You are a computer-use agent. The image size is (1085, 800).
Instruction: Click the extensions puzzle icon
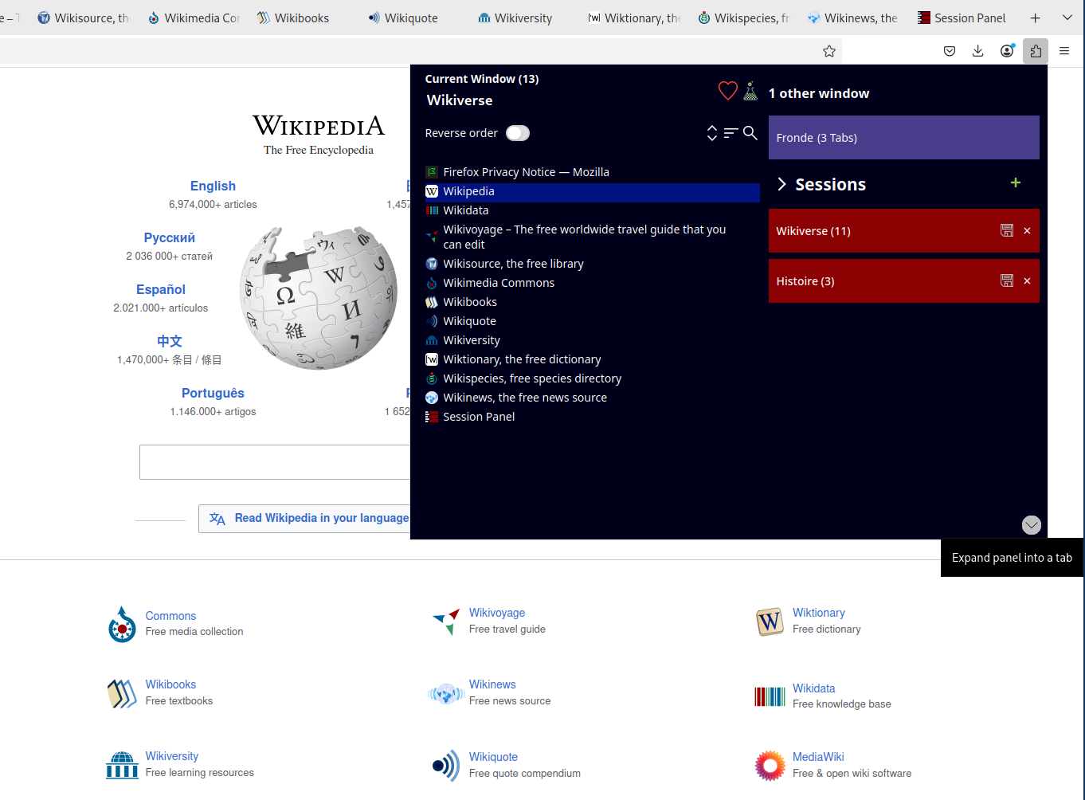coord(1036,51)
